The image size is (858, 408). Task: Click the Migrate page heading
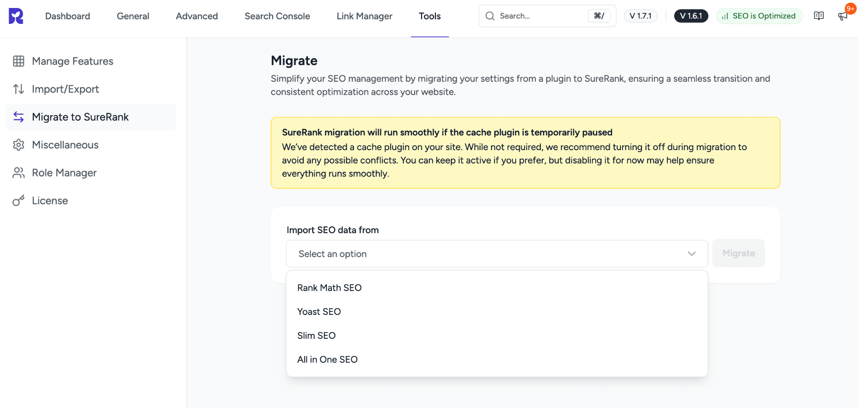[x=294, y=61]
